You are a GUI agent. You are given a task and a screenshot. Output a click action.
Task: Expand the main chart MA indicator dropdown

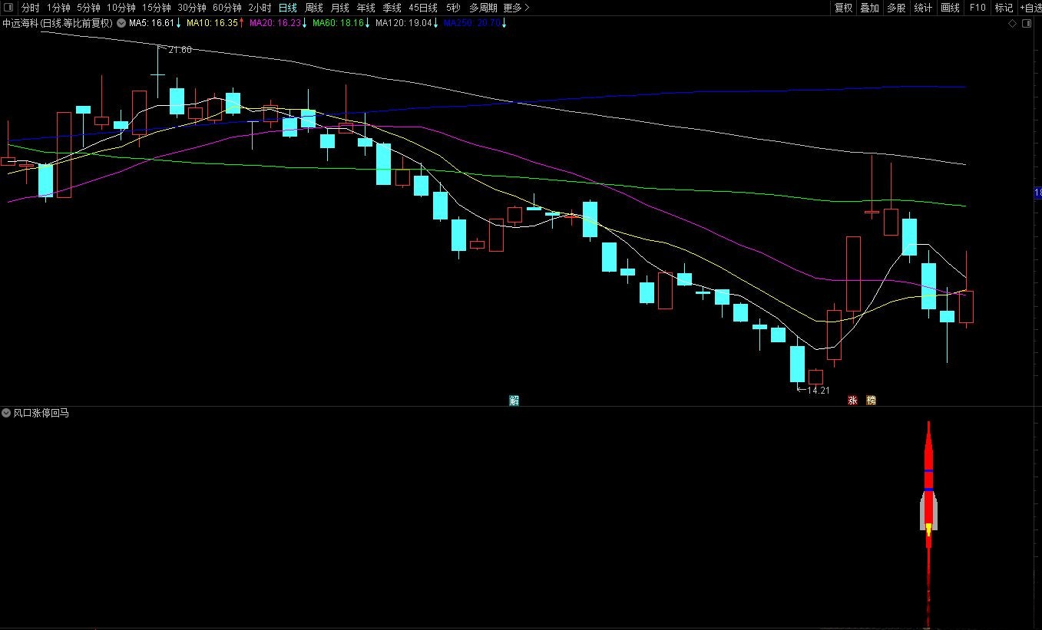point(121,23)
